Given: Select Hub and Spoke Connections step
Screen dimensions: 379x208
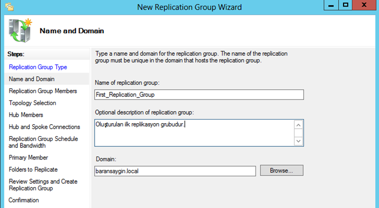Looking at the screenshot, I should [x=45, y=127].
